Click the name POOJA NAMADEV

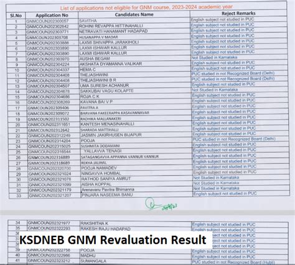pos(99,168)
